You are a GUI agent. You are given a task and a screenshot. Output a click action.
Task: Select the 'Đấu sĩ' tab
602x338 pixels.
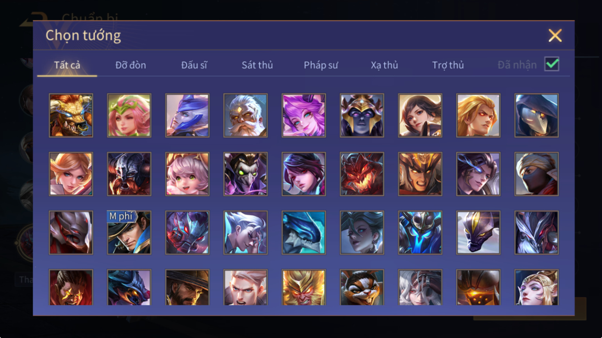coord(194,65)
